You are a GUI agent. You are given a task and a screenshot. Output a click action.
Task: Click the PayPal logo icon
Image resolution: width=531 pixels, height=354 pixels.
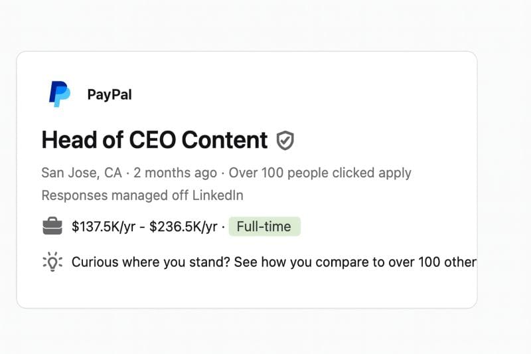[60, 94]
